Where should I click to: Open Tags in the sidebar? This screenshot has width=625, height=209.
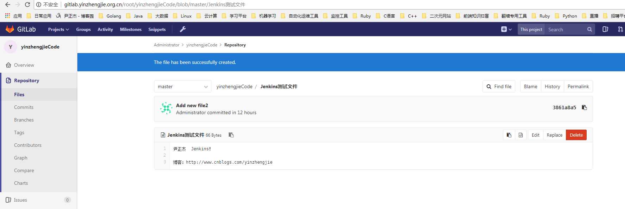click(19, 132)
